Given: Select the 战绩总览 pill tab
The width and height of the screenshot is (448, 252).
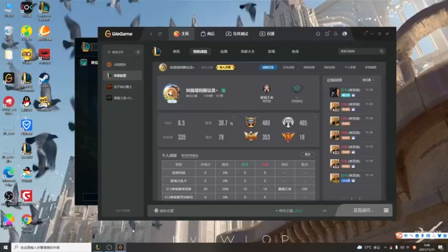Looking at the screenshot, I should [x=268, y=67].
